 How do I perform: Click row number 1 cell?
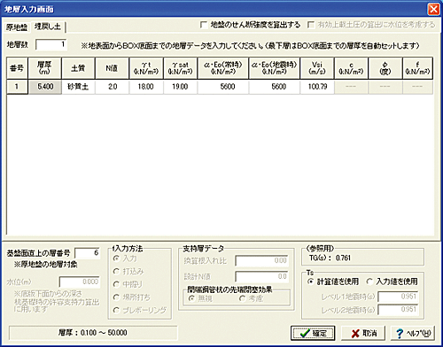pos(17,87)
